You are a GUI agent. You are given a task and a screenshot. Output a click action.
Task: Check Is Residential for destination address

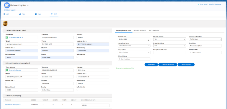click(77, 57)
